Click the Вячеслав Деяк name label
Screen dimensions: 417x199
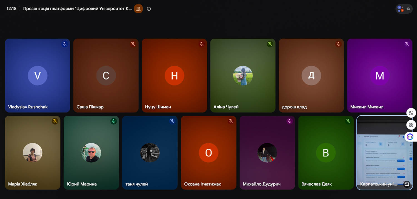pos(316,184)
